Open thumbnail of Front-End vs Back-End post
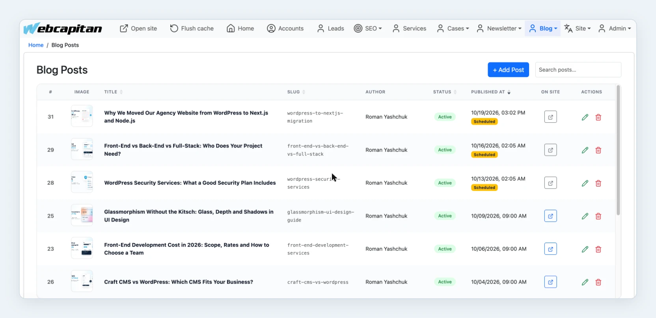Viewport: 656px width, 318px height. click(82, 149)
